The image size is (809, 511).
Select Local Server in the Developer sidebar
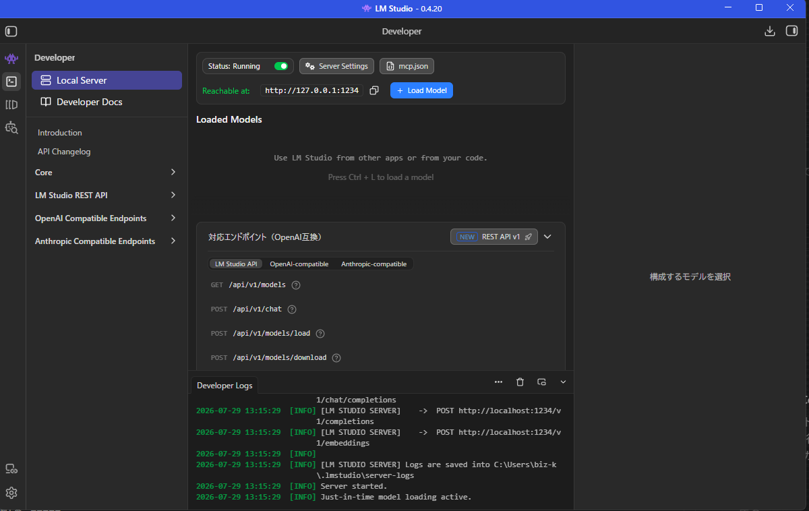point(107,80)
